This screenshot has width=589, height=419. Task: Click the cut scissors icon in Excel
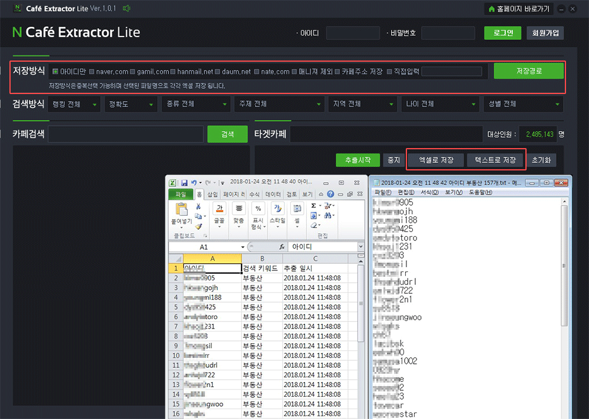pos(198,206)
